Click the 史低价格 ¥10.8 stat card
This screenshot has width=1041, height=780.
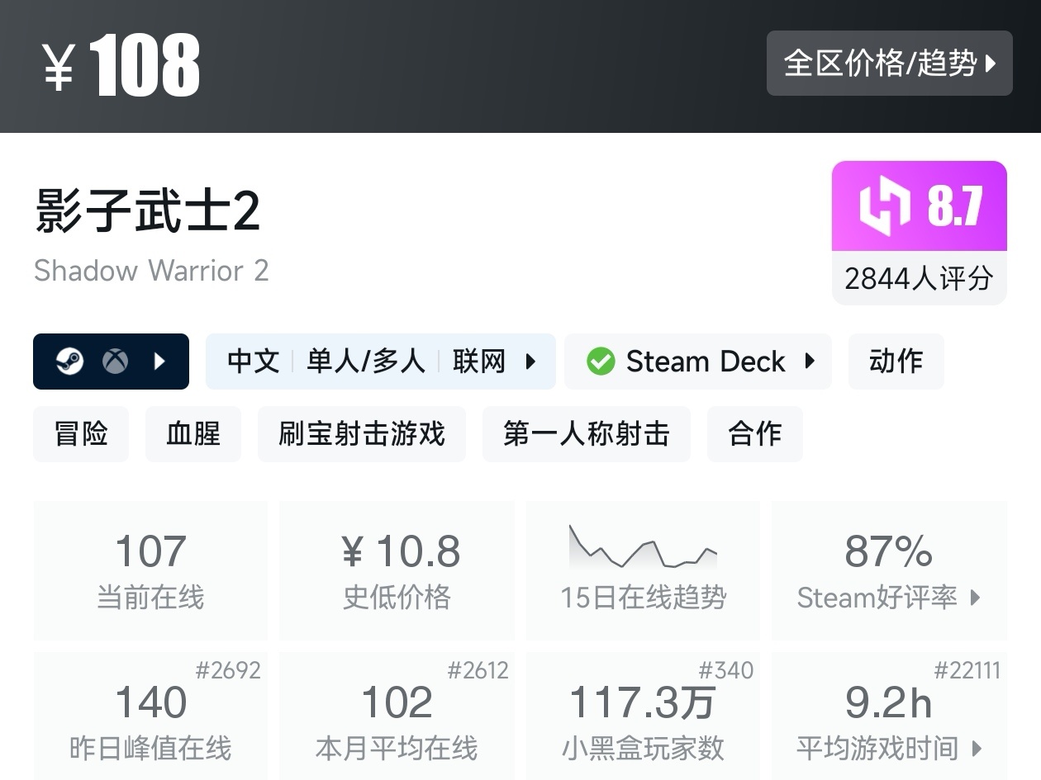click(x=397, y=570)
